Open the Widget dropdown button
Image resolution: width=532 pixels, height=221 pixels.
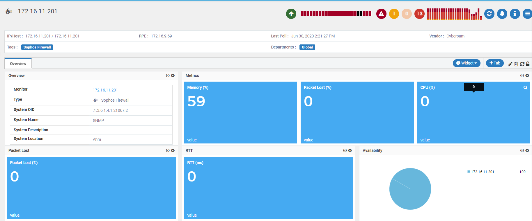click(467, 63)
